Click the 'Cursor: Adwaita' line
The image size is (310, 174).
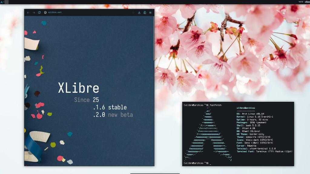coord(246,146)
